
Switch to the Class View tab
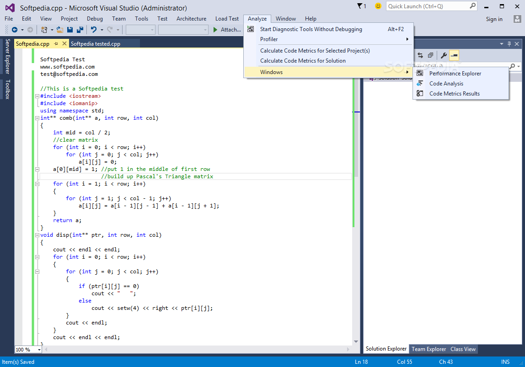[x=463, y=349]
